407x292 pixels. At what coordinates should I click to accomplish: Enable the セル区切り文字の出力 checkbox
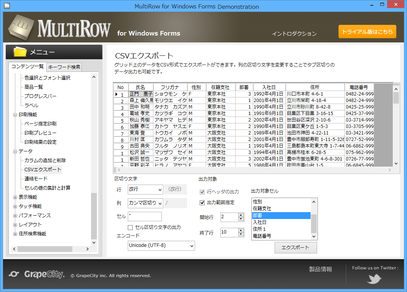click(131, 227)
